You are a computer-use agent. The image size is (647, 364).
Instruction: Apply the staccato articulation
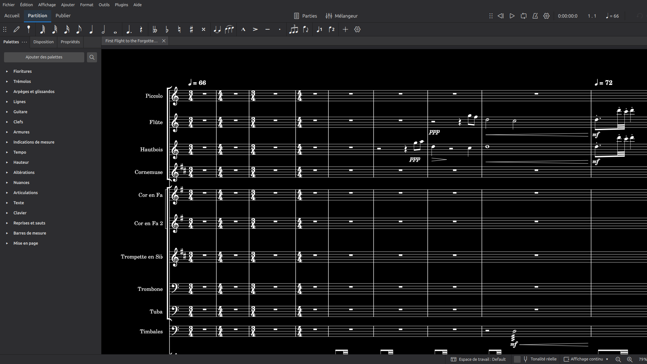point(280,30)
